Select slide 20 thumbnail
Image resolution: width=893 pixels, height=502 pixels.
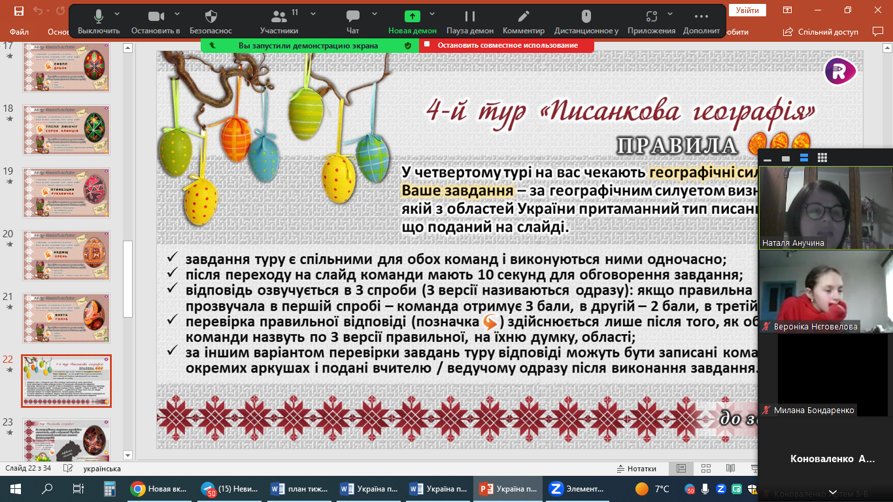(x=67, y=255)
